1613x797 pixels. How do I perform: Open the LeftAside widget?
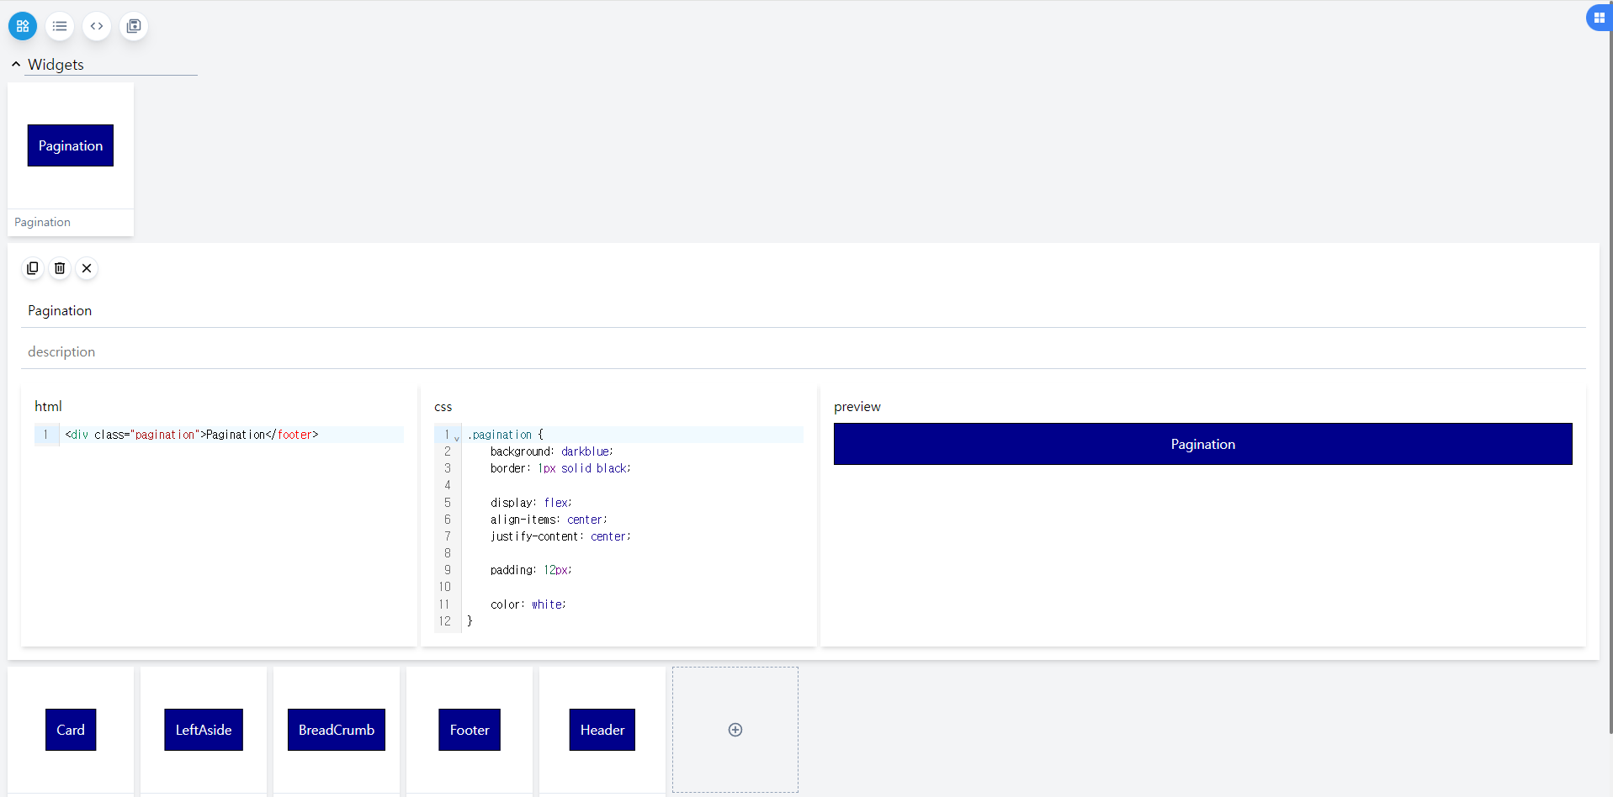(x=204, y=730)
